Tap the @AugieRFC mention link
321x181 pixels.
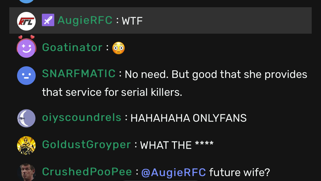coord(174,172)
